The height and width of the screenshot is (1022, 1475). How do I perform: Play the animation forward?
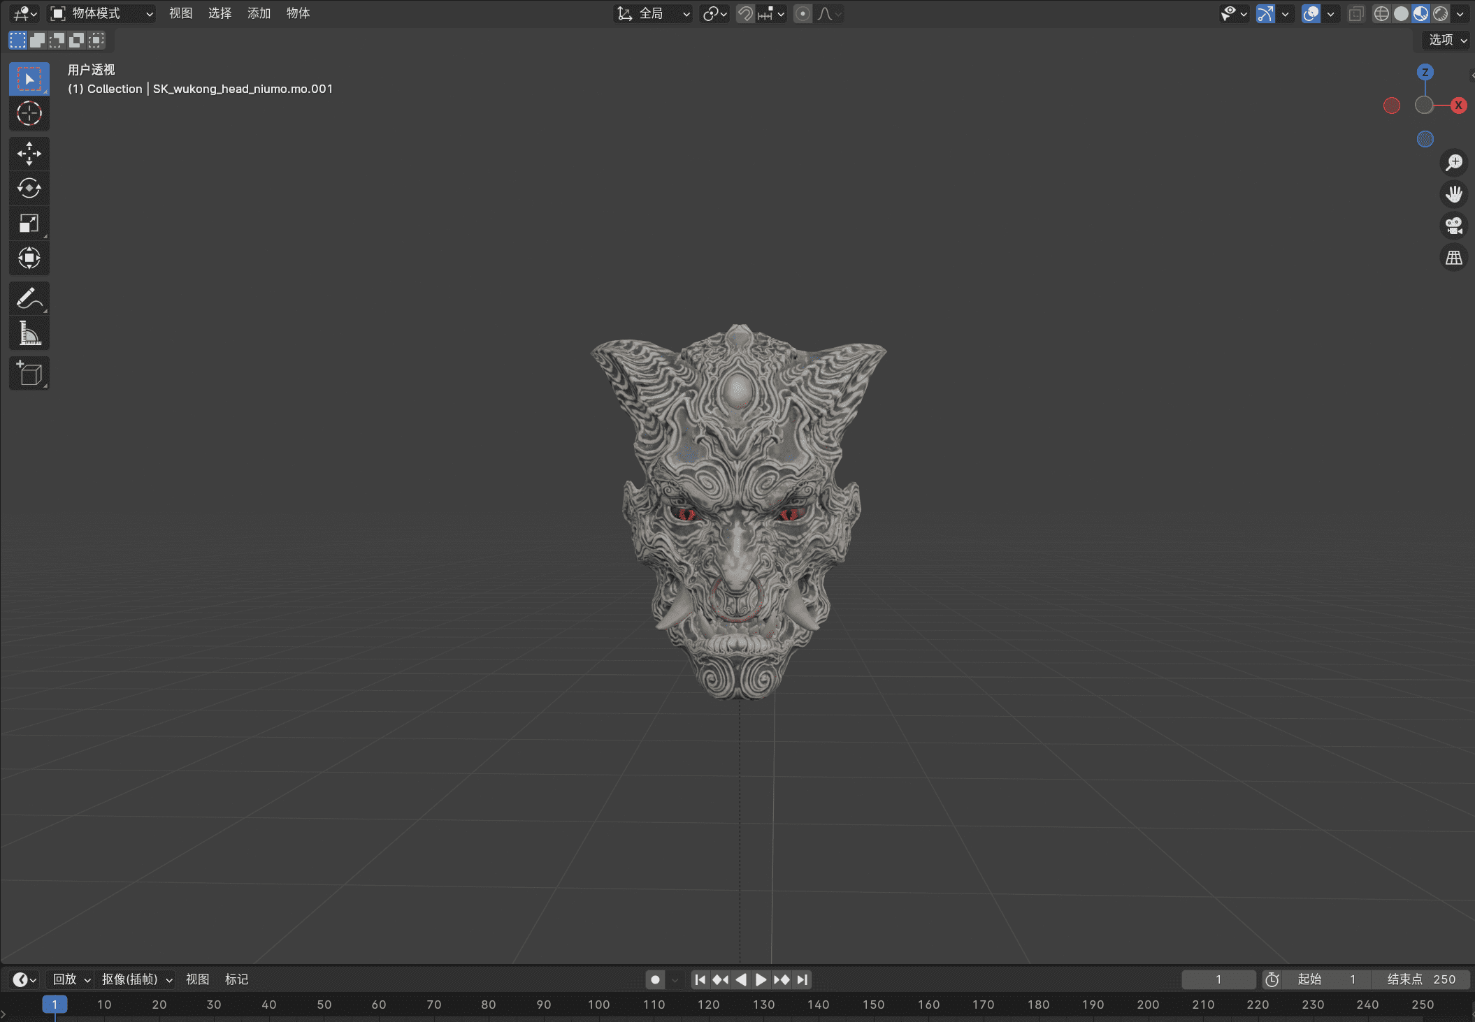[761, 979]
